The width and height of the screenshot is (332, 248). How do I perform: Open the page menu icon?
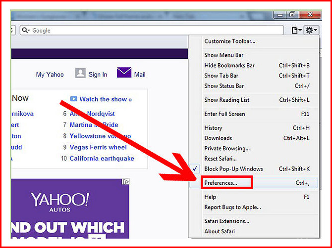pos(296,31)
